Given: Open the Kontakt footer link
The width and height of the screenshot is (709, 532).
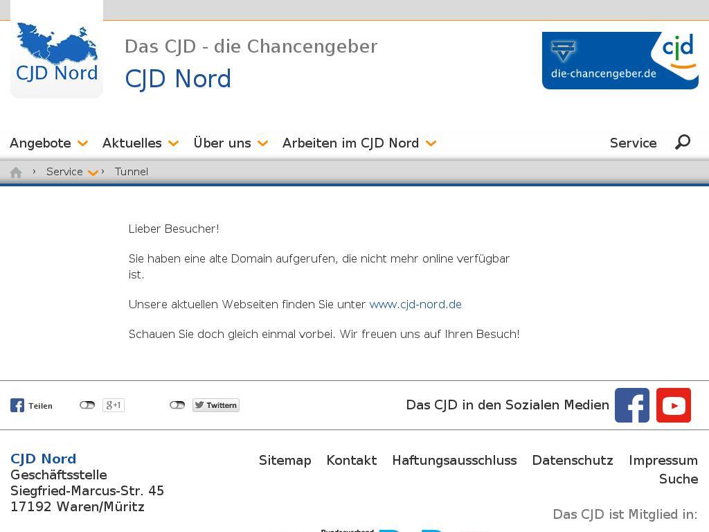Looking at the screenshot, I should click(351, 460).
